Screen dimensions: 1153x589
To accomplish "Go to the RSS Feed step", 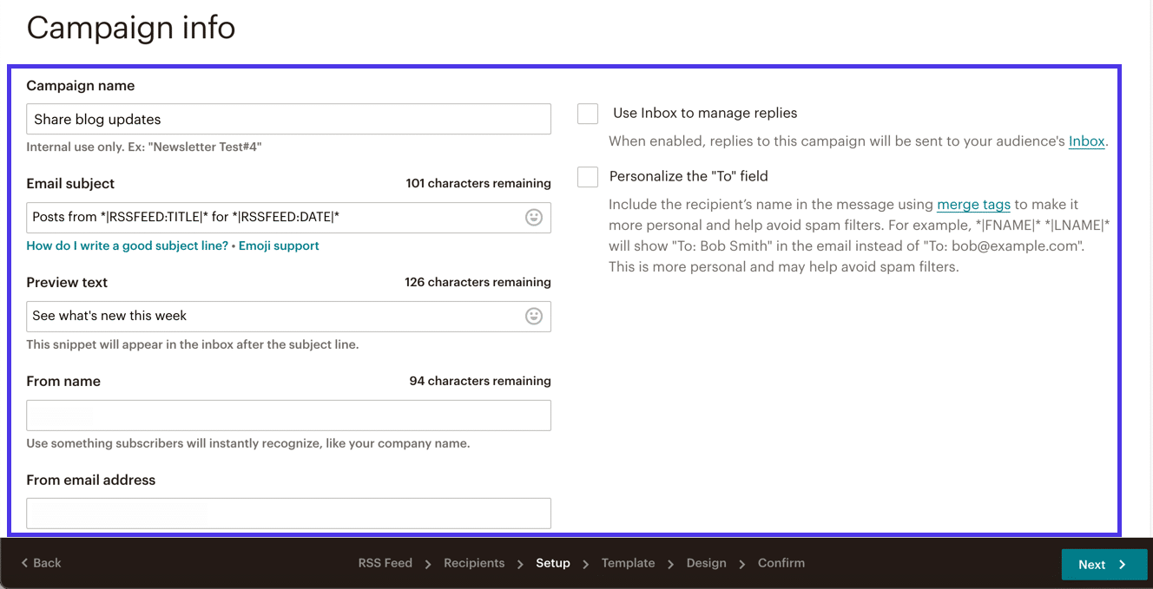I will (385, 563).
